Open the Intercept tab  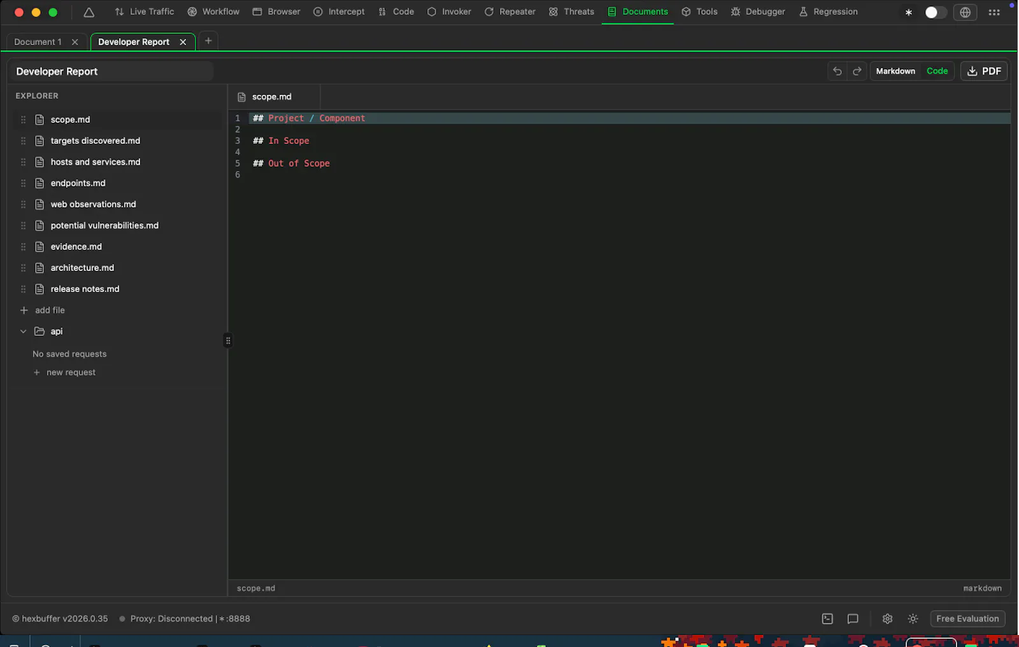coord(339,11)
